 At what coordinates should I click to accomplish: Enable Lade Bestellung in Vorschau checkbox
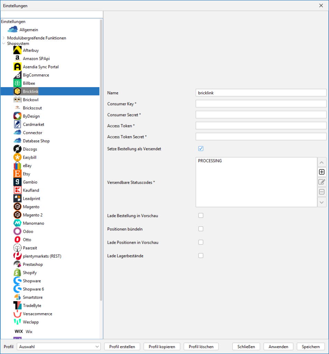tap(201, 216)
